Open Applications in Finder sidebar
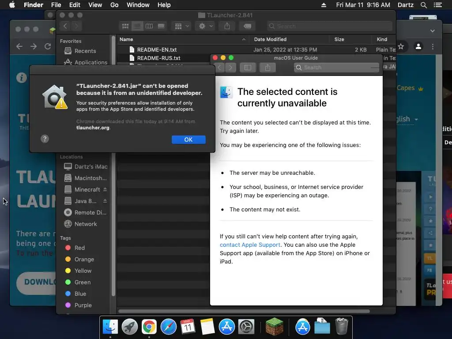This screenshot has width=452, height=339. click(86, 62)
